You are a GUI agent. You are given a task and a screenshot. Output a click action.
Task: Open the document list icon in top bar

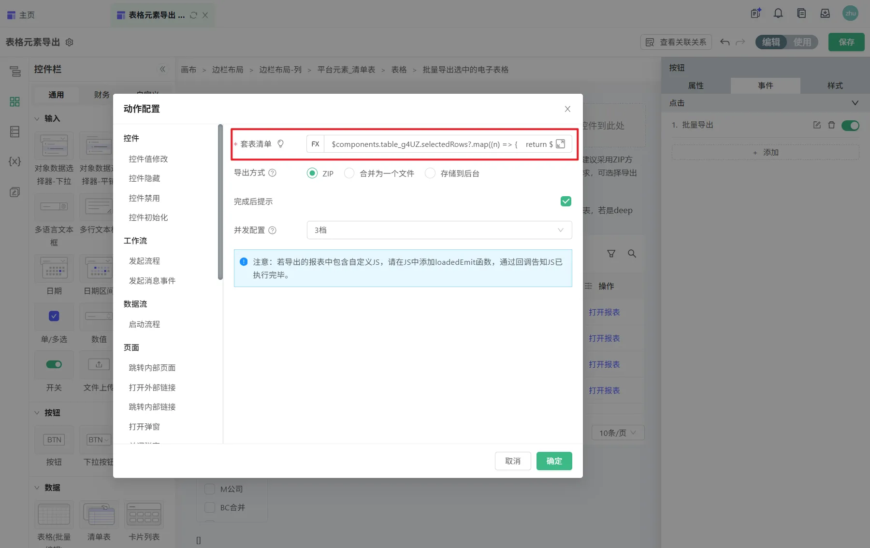coord(801,14)
